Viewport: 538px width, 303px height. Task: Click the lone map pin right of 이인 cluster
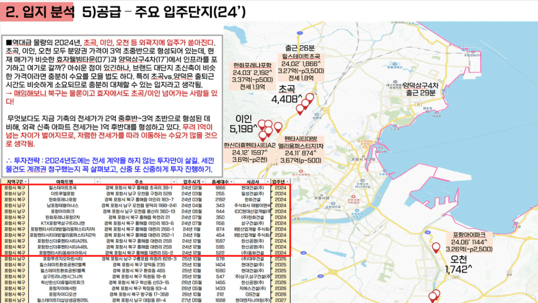(x=278, y=127)
